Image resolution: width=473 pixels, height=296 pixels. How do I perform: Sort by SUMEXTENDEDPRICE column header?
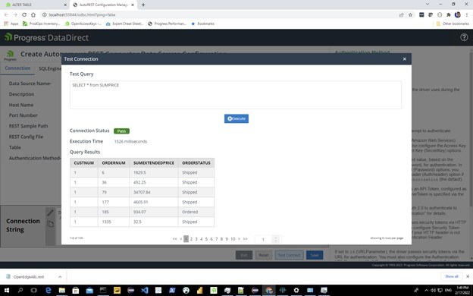154,162
